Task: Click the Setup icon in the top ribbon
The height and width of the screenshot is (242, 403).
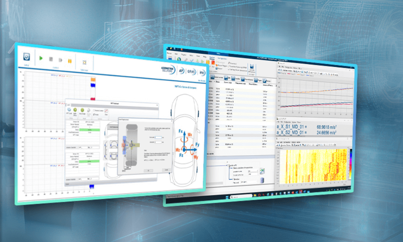Action: (x=27, y=57)
